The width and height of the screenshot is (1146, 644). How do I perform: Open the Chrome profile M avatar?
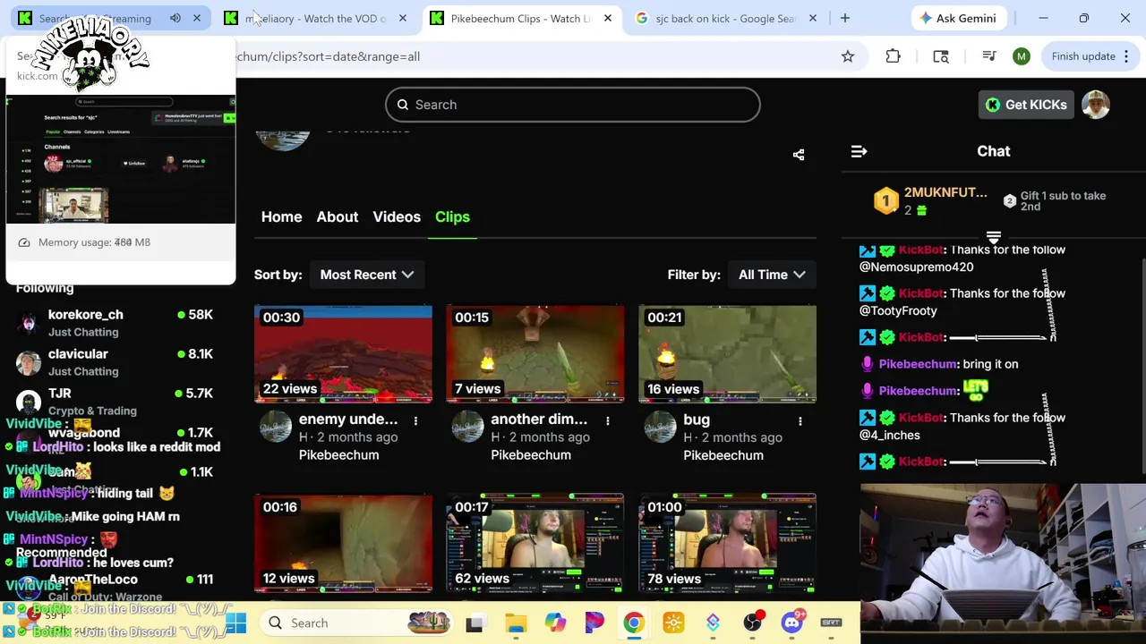pos(1021,56)
